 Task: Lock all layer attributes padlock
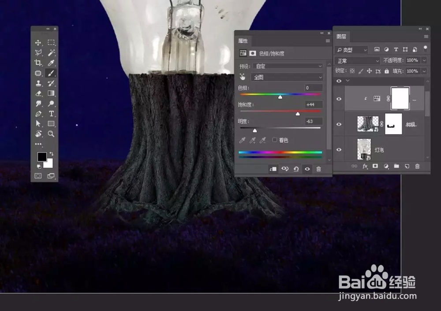click(387, 71)
